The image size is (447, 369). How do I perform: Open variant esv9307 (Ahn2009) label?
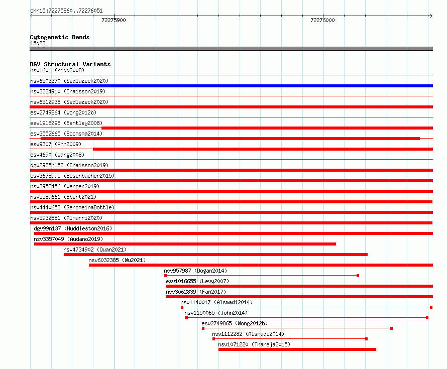(56, 144)
